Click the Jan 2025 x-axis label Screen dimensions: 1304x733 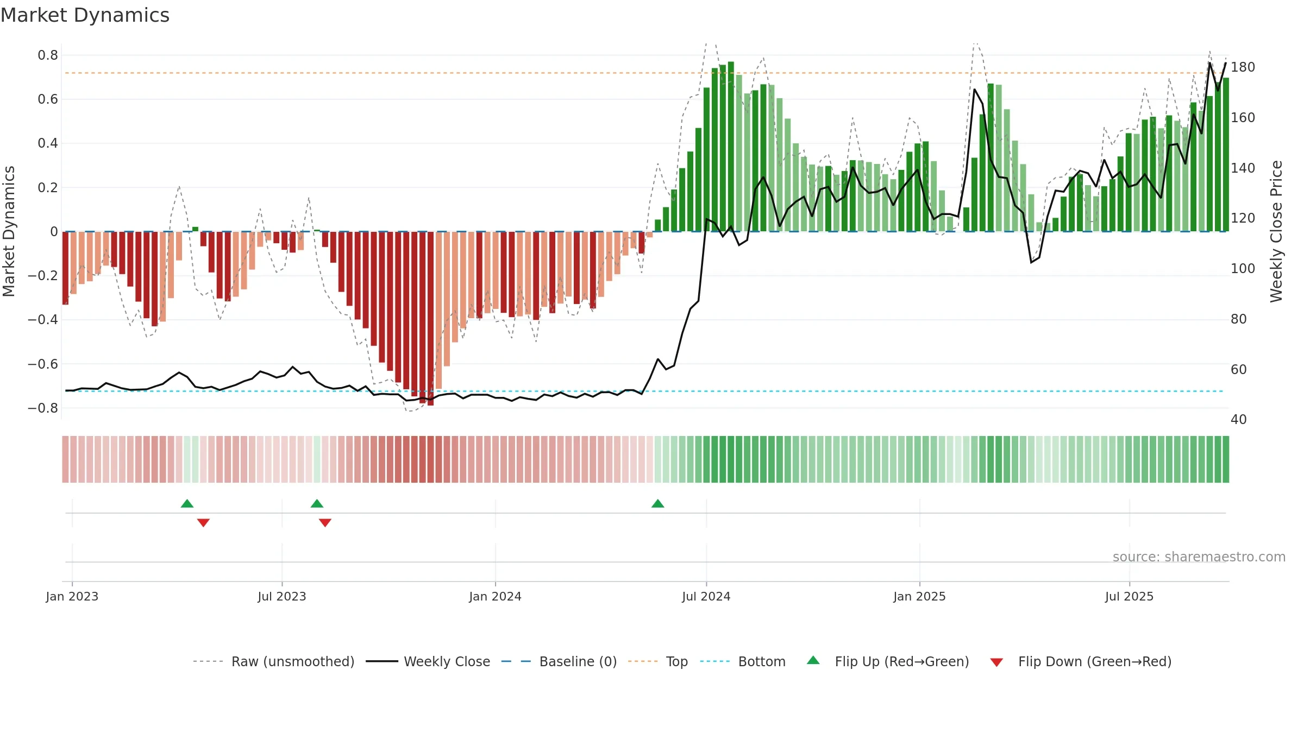pyautogui.click(x=919, y=596)
